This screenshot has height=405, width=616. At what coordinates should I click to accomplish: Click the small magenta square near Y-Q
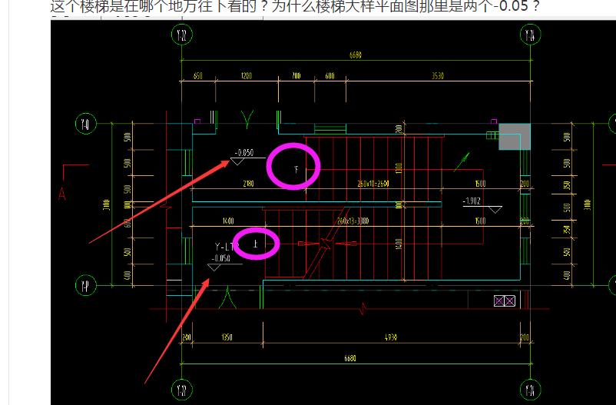click(x=197, y=121)
